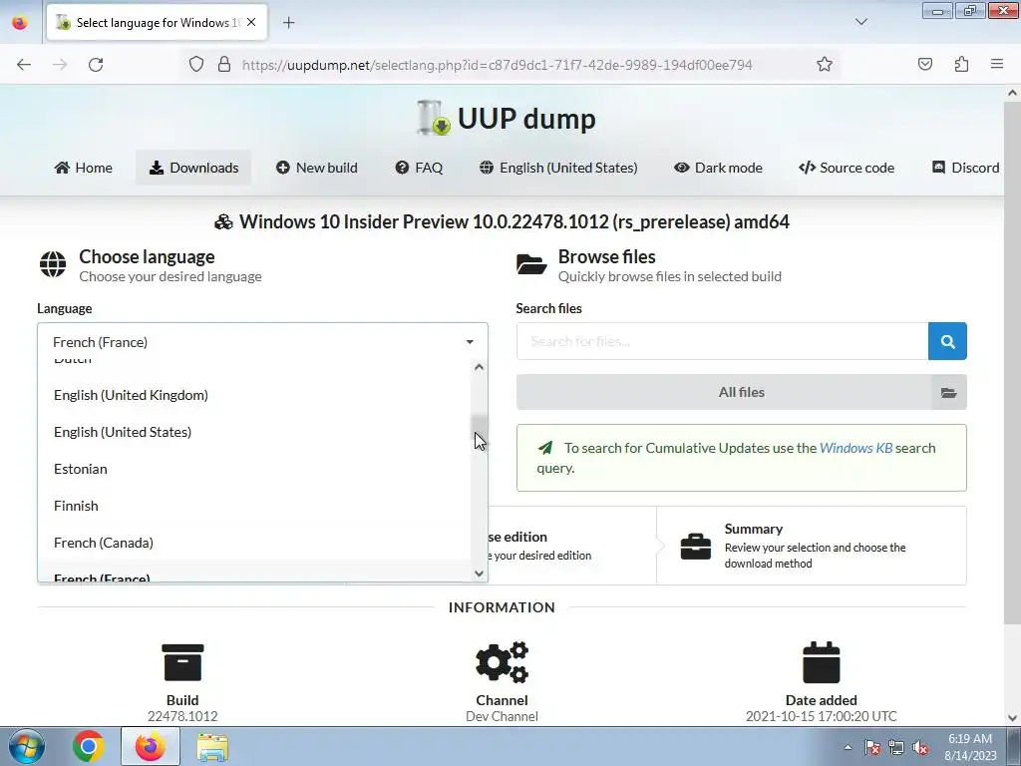
Task: Bookmark this page with the star icon
Action: (825, 65)
